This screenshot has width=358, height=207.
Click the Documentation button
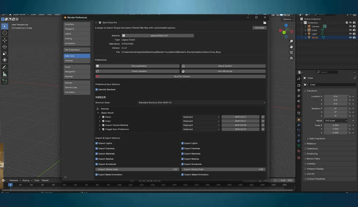(137, 66)
